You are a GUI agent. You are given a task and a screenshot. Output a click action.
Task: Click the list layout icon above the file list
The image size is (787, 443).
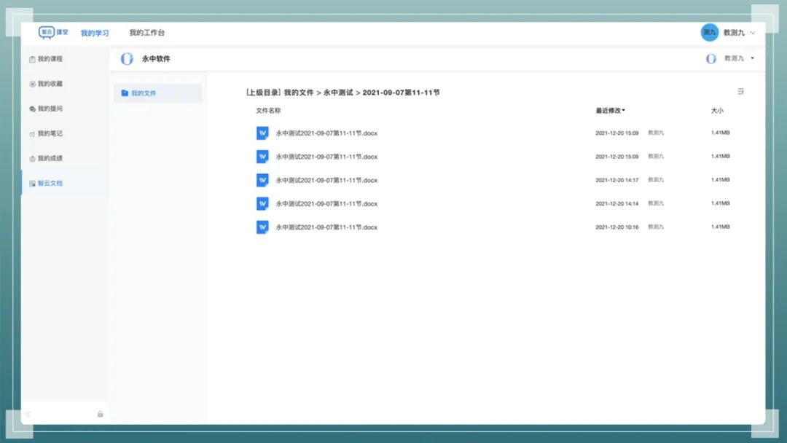(740, 92)
